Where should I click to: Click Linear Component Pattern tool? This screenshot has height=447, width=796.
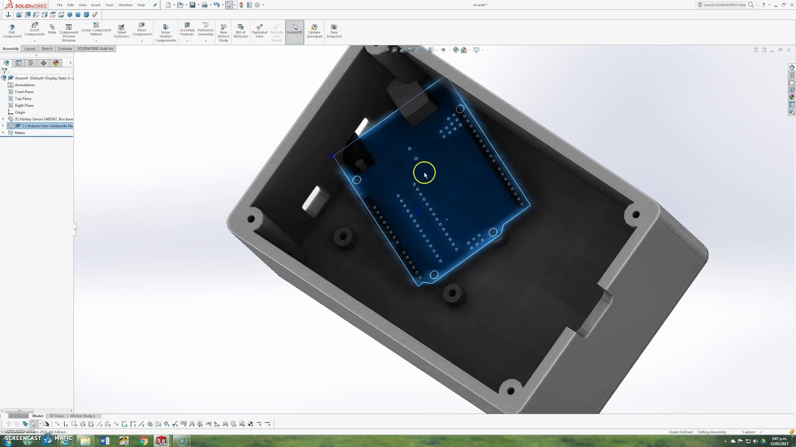point(96,29)
